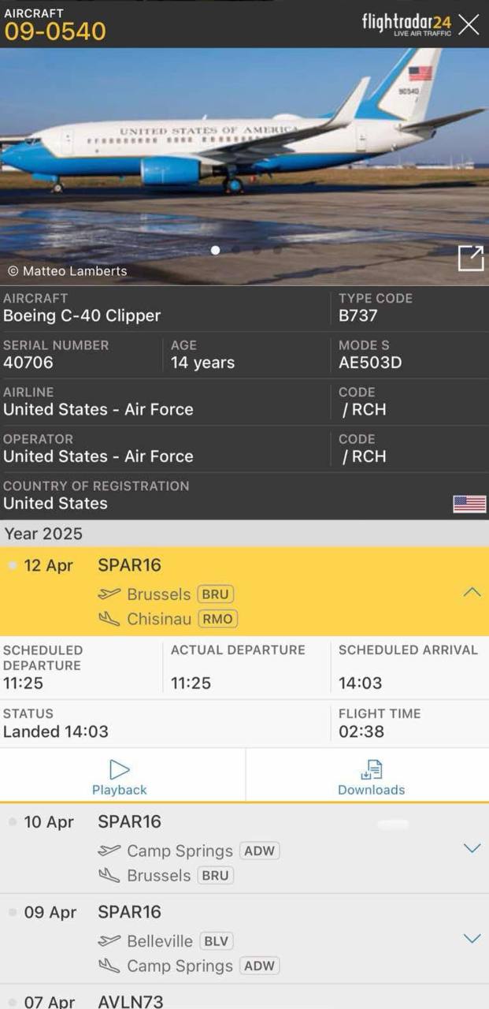The width and height of the screenshot is (489, 1009).
Task: Tap the takeoff icon beside Belleville
Action: [x=109, y=940]
